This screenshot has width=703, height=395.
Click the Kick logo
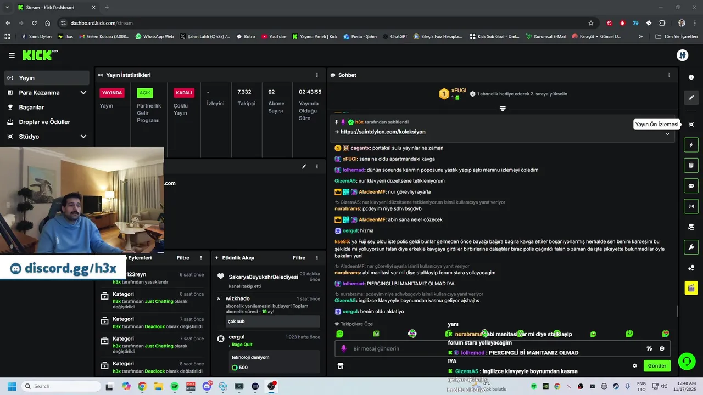click(40, 55)
